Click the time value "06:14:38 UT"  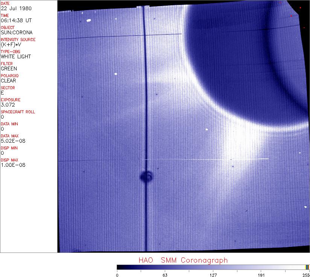[x=14, y=20]
